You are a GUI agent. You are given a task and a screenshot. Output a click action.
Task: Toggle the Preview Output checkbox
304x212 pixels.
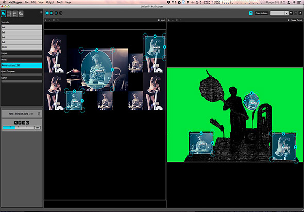[x=289, y=20]
